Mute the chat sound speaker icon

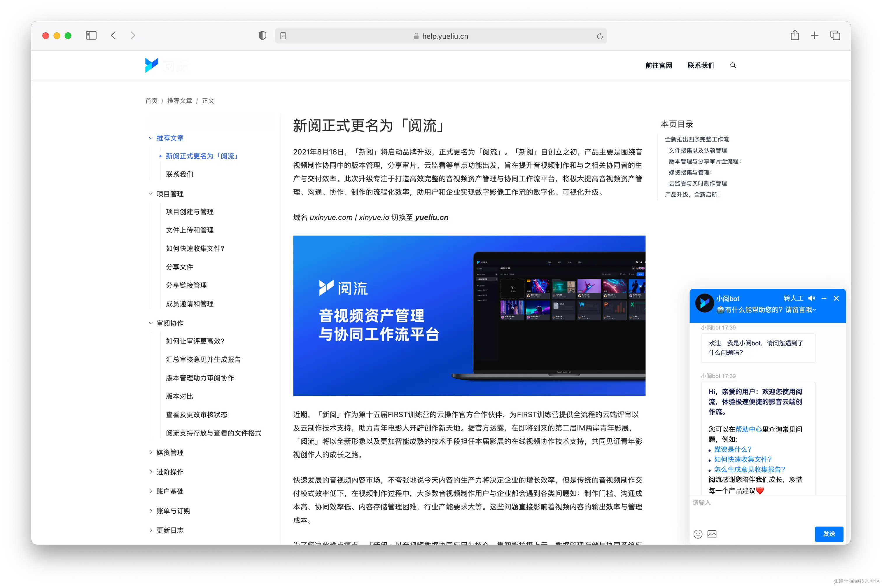[811, 298]
